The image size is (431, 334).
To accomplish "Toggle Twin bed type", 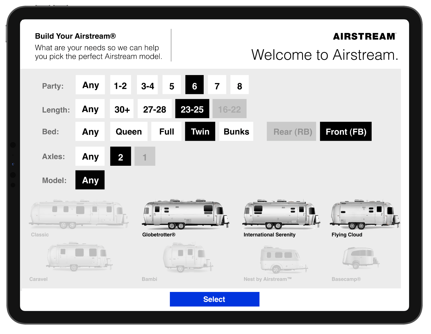I will pos(200,131).
